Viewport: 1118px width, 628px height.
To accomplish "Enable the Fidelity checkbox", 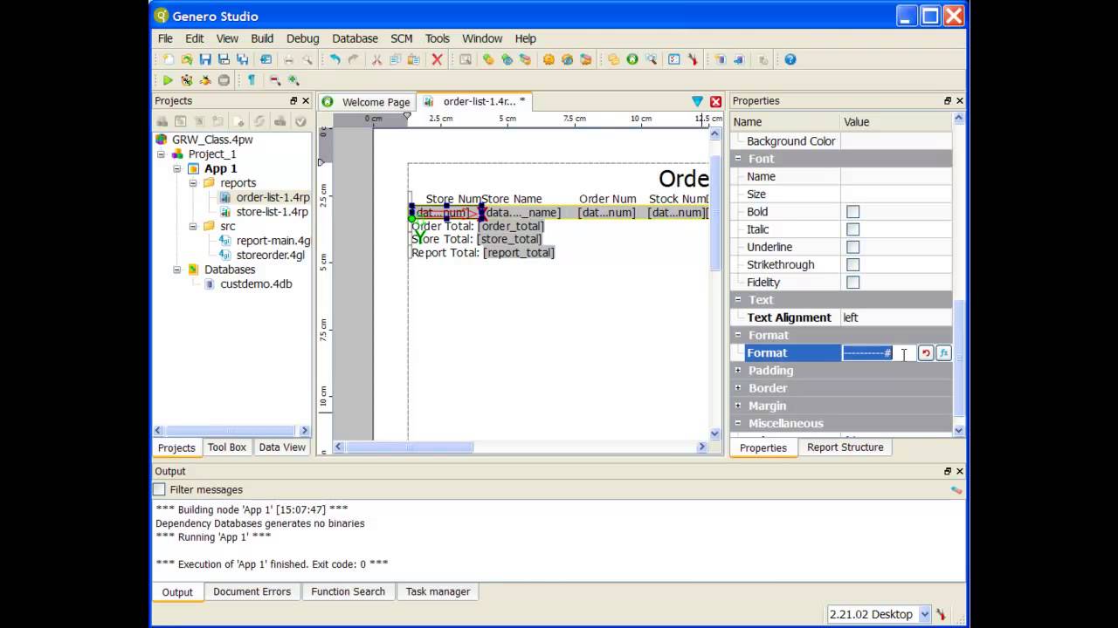I will [852, 283].
